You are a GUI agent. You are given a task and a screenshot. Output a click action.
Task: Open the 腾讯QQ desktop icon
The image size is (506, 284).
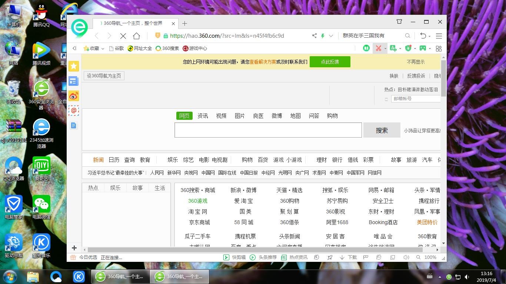point(41,16)
